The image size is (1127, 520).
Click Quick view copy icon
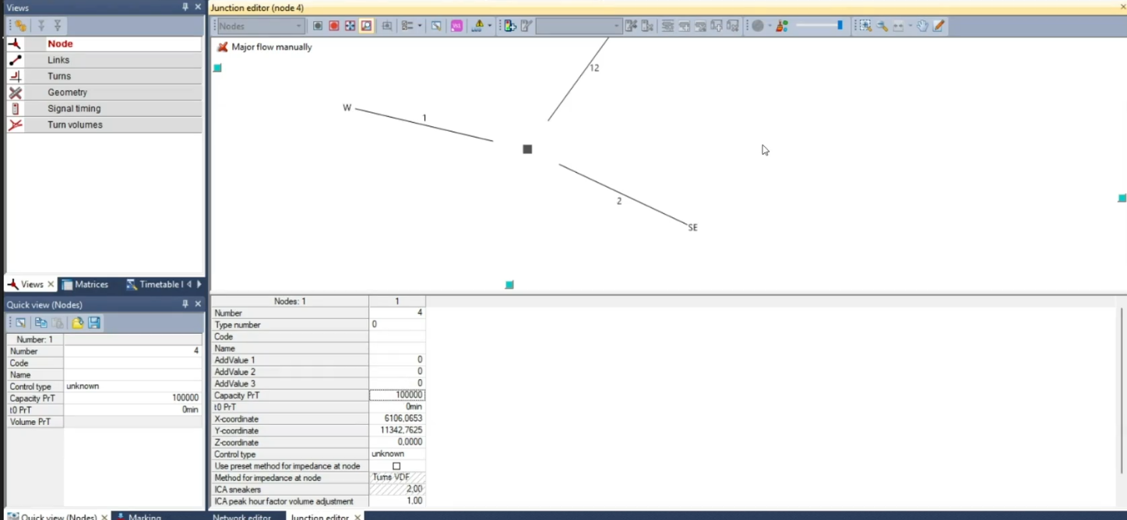point(41,322)
